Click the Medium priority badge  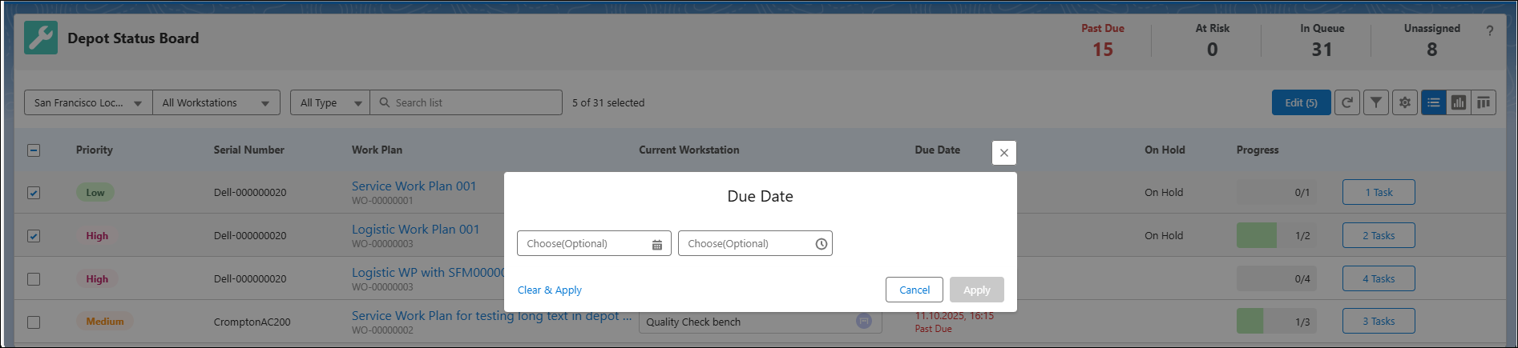click(x=105, y=322)
